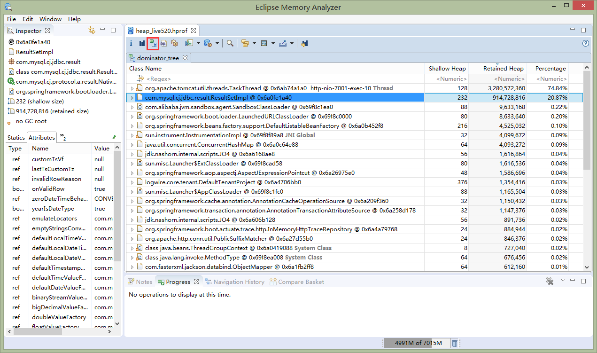Open the File menu
Screen dimensions: 597x353
(11, 19)
